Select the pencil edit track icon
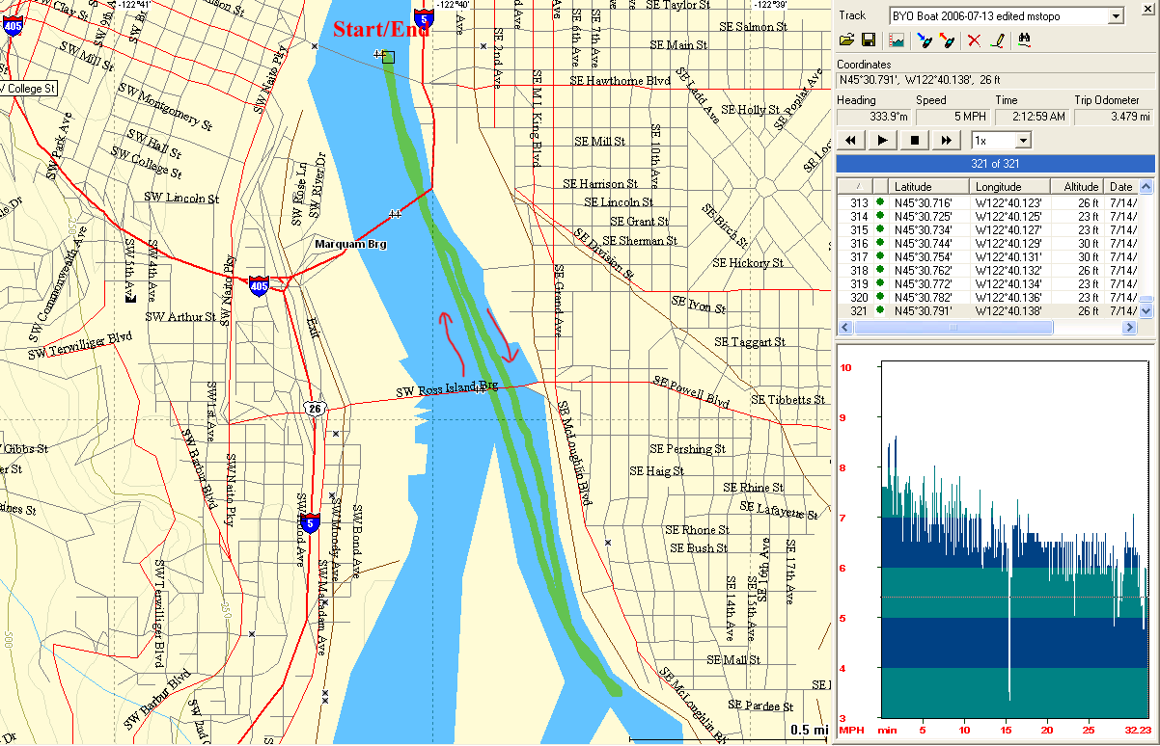Image resolution: width=1160 pixels, height=746 pixels. pyautogui.click(x=999, y=40)
